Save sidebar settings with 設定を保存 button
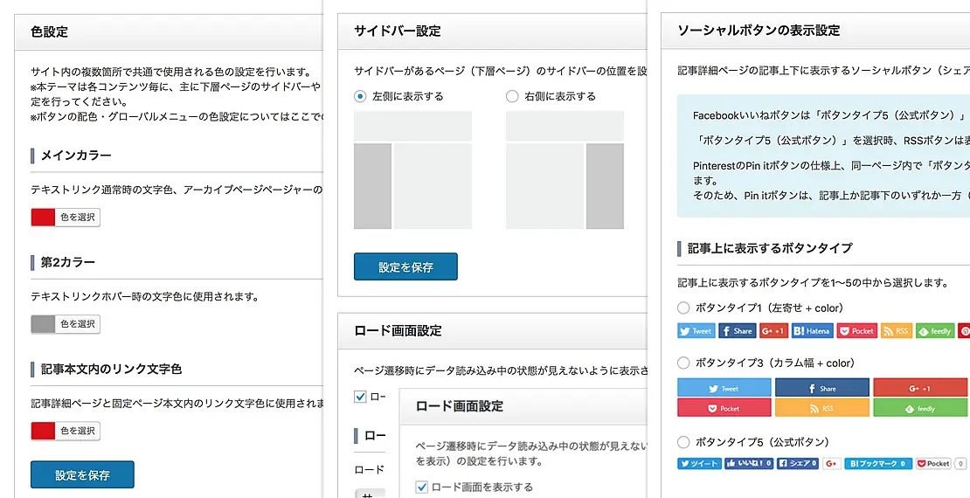 [x=405, y=267]
